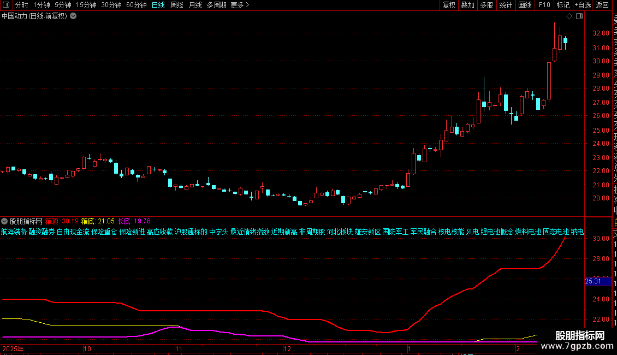Switch to 日线 daily chart
Image resolution: width=617 pixels, height=355 pixels.
[x=158, y=5]
